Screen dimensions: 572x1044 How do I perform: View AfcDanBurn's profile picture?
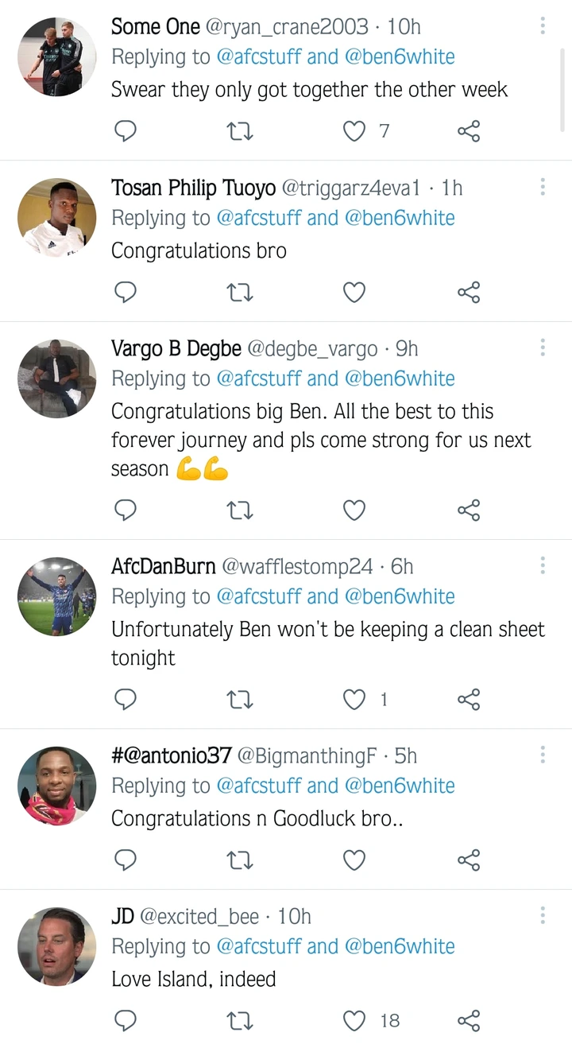[56, 597]
